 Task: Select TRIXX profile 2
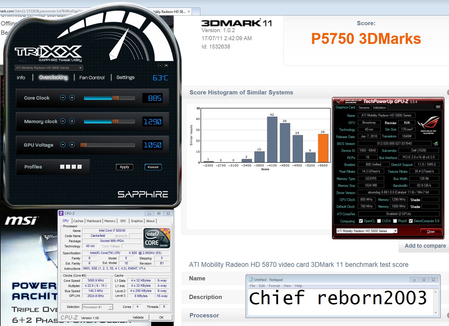[68, 167]
